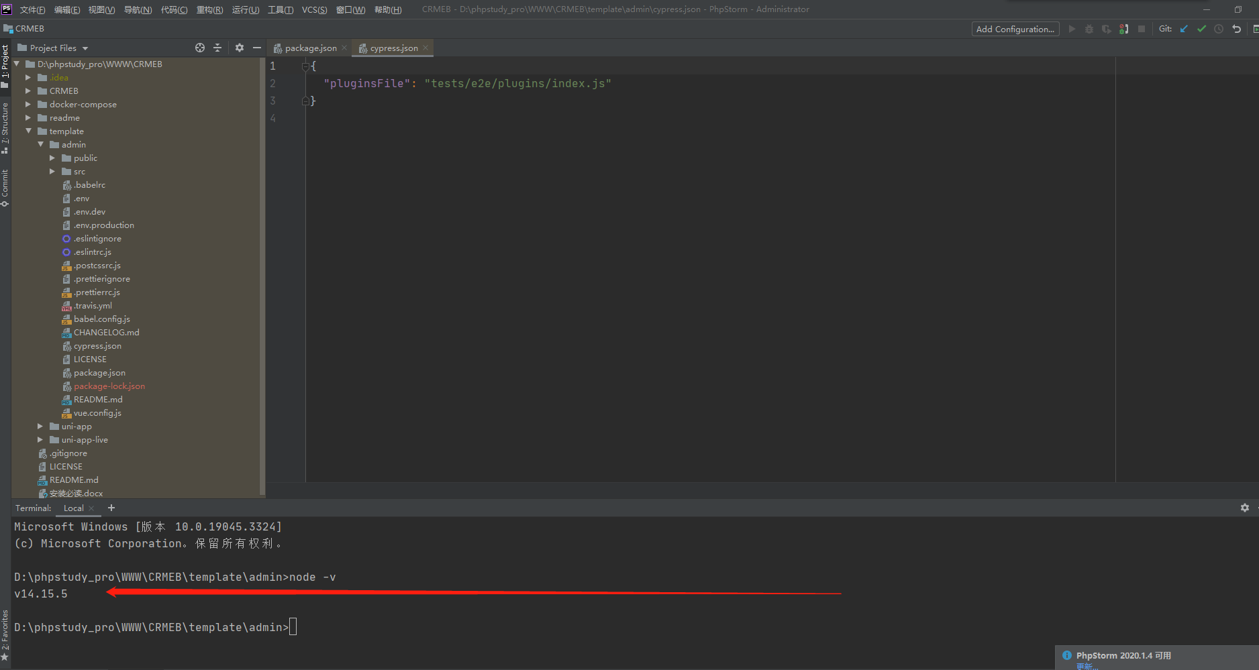Click Git Rollback undo arrow

coord(1236,29)
